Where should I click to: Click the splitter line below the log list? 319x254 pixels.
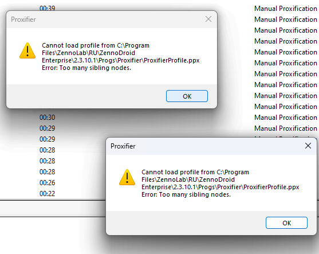[53, 200]
